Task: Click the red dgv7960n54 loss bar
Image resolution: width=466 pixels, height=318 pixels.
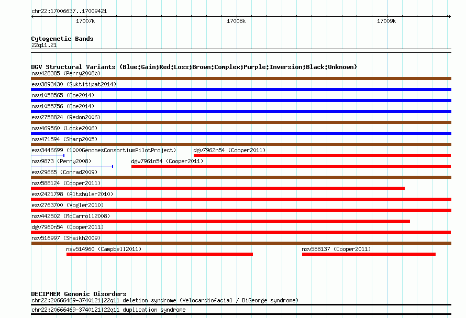Action: point(241,232)
